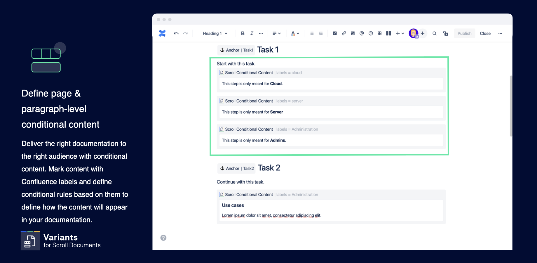Open find and replace search
The image size is (537, 263).
tap(435, 33)
